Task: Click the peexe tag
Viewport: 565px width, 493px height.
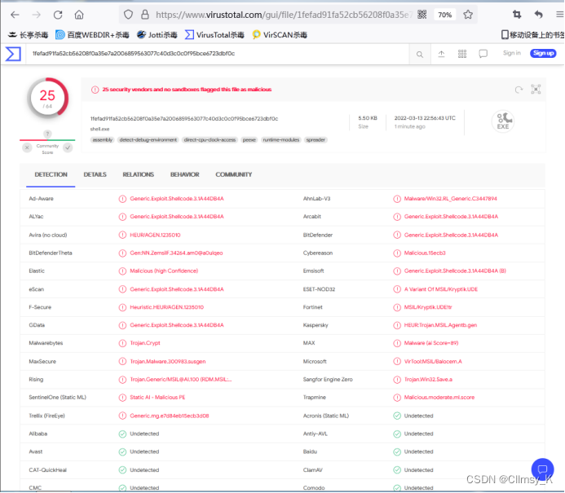Action: tap(249, 140)
